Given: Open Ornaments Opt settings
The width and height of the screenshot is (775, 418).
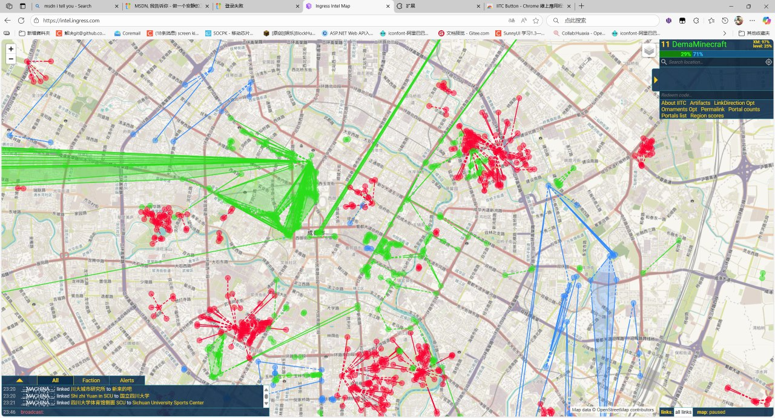Looking at the screenshot, I should coord(679,109).
